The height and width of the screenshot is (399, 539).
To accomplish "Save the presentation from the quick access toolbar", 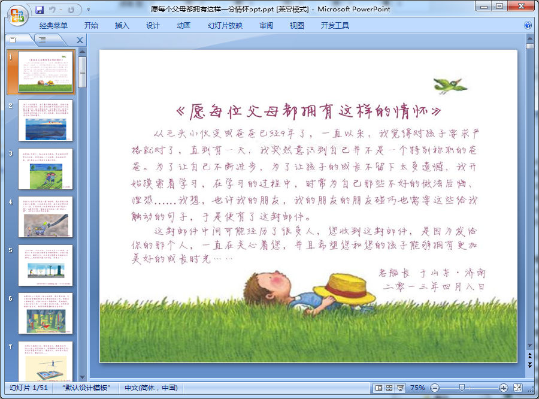I will tap(40, 10).
